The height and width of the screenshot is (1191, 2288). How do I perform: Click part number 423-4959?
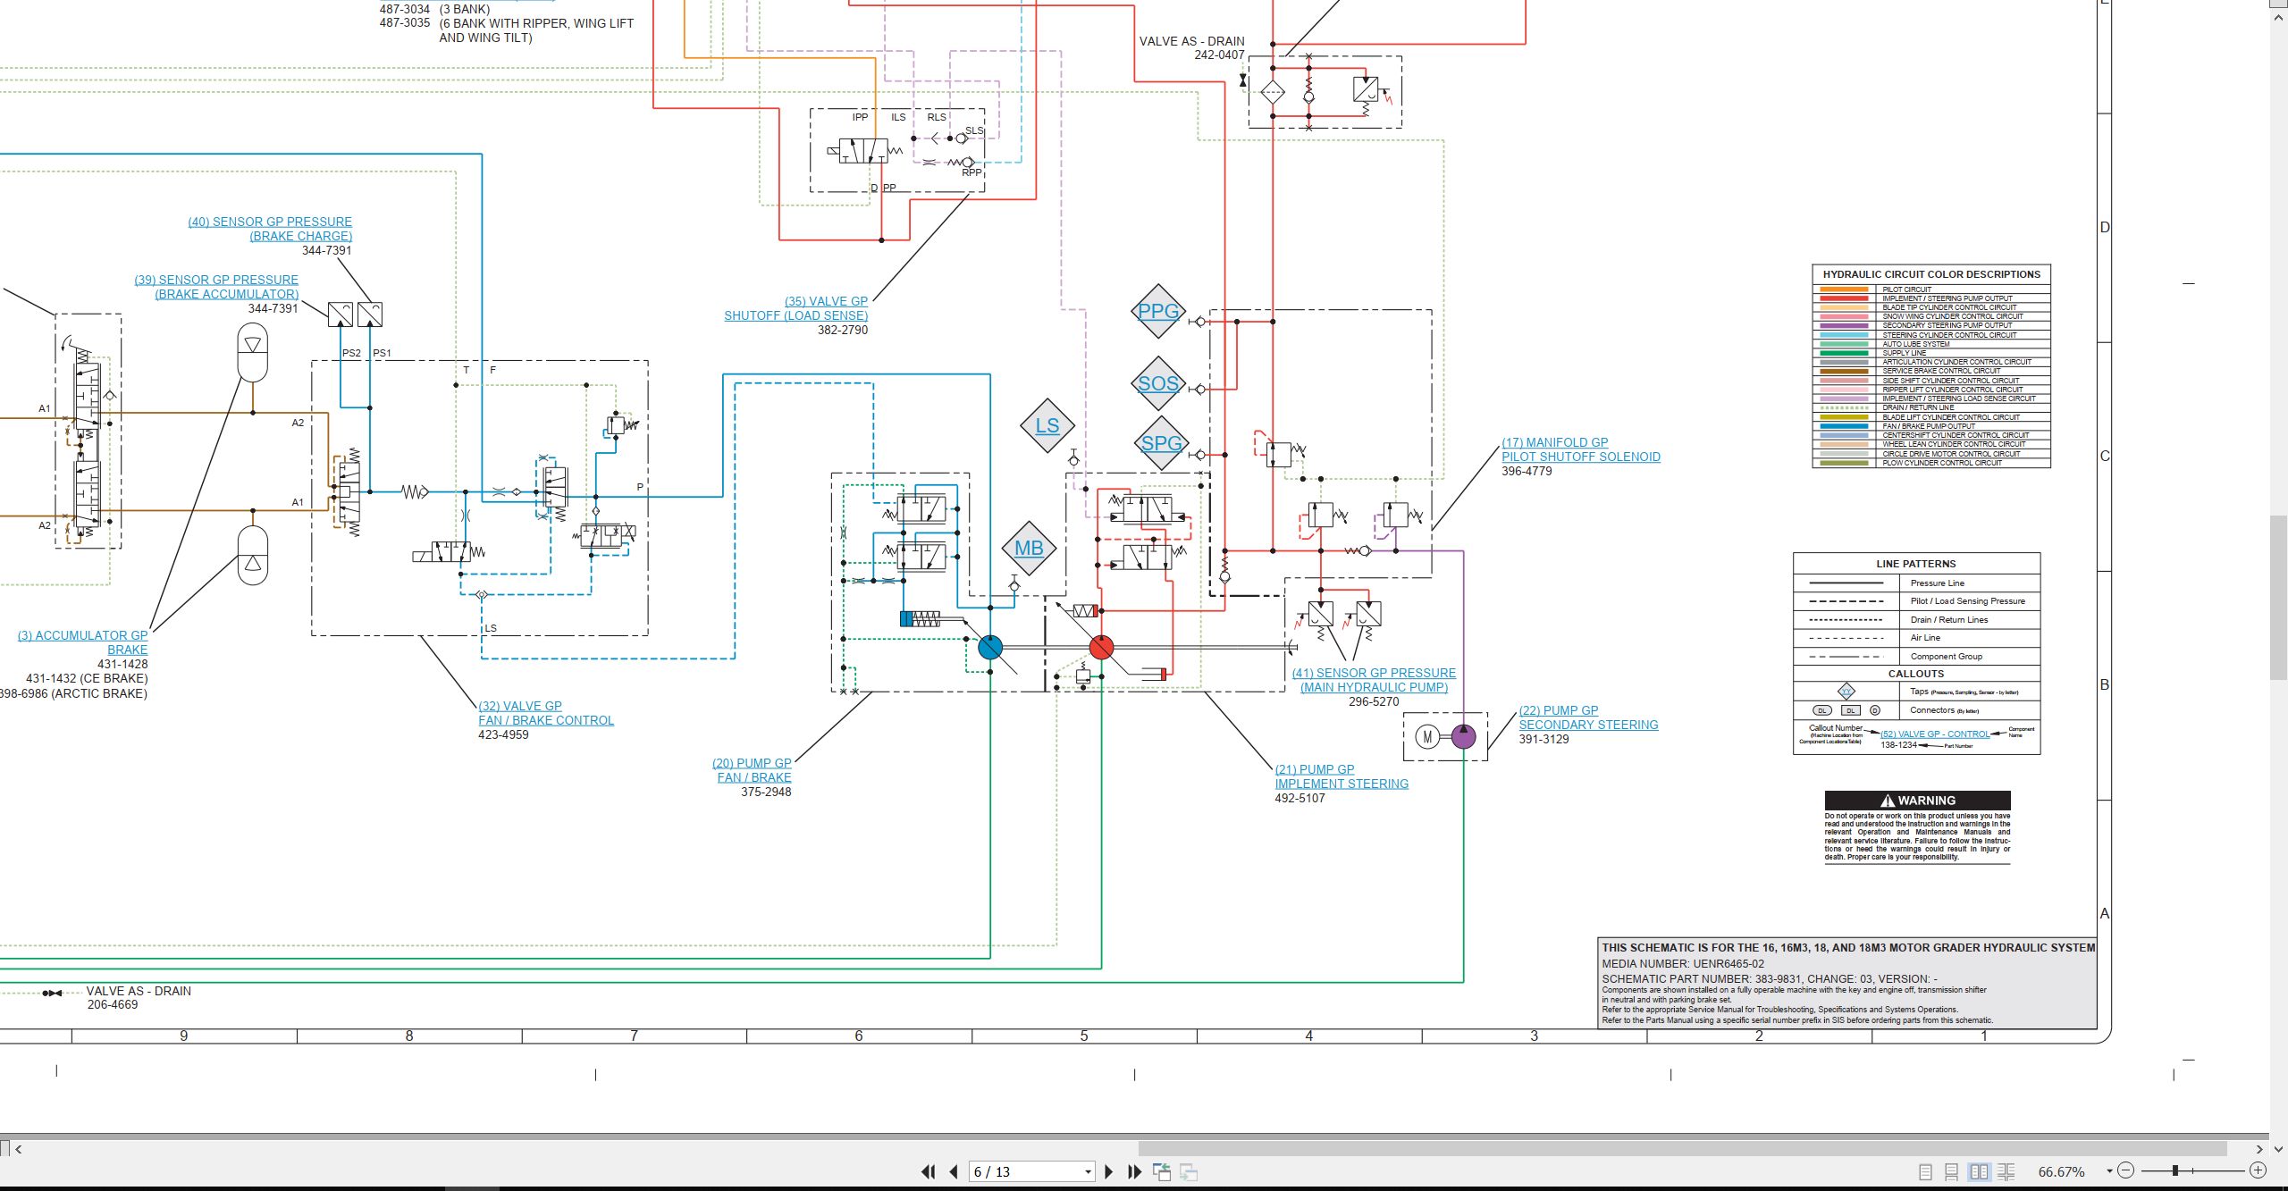pos(503,734)
